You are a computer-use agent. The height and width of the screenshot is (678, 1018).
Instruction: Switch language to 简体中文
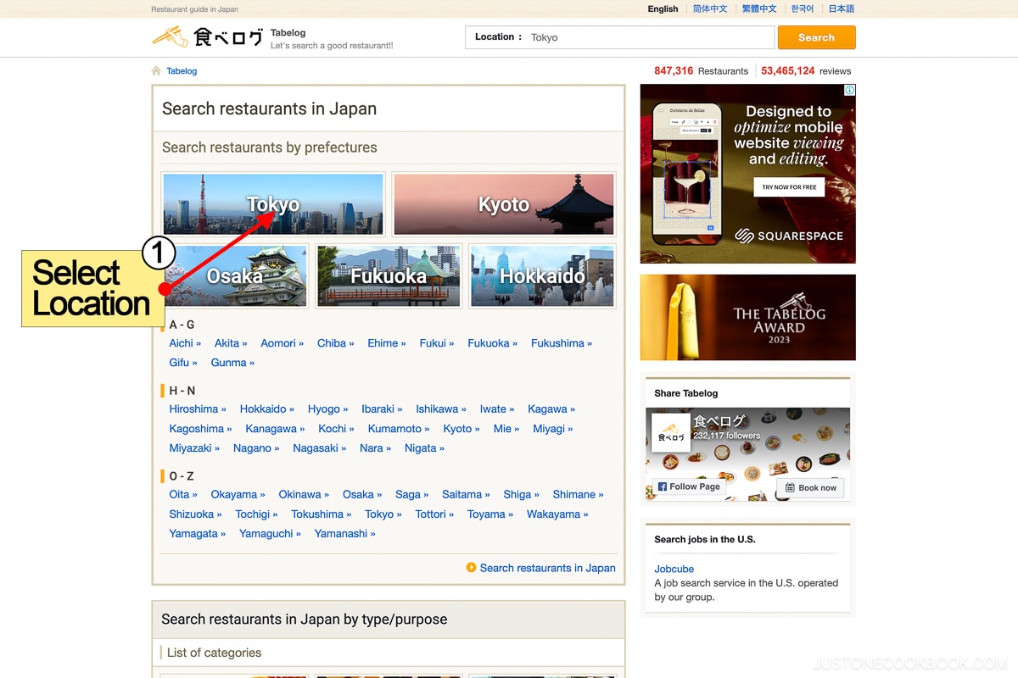[x=710, y=9]
